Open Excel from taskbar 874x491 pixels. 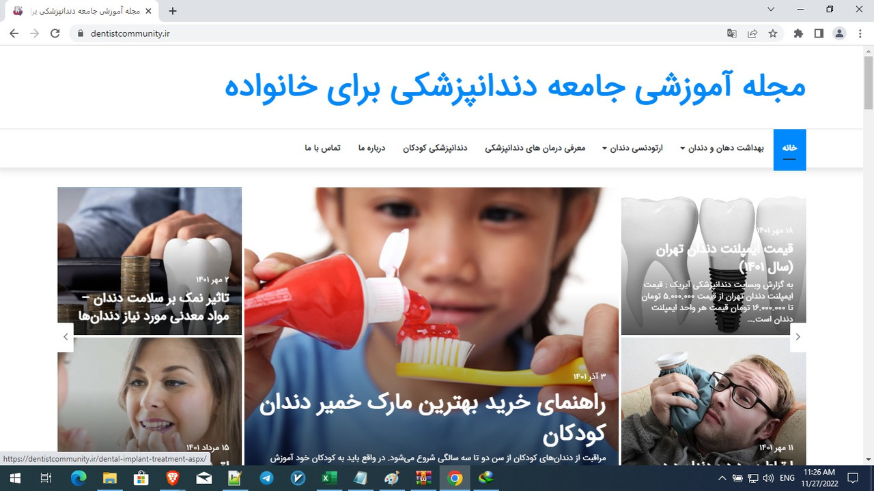pos(329,478)
